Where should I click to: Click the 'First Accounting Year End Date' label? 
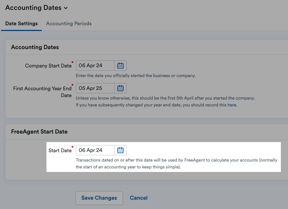pos(42,92)
